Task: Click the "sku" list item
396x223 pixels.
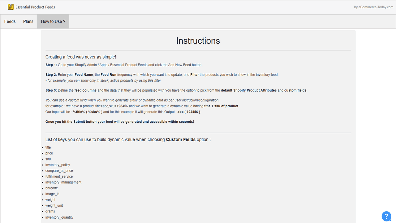Action: pos(48,159)
